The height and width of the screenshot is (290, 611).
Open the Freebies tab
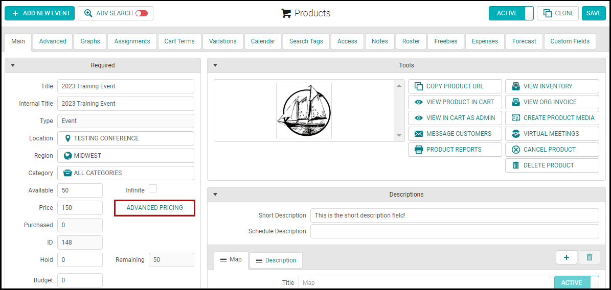click(x=446, y=41)
